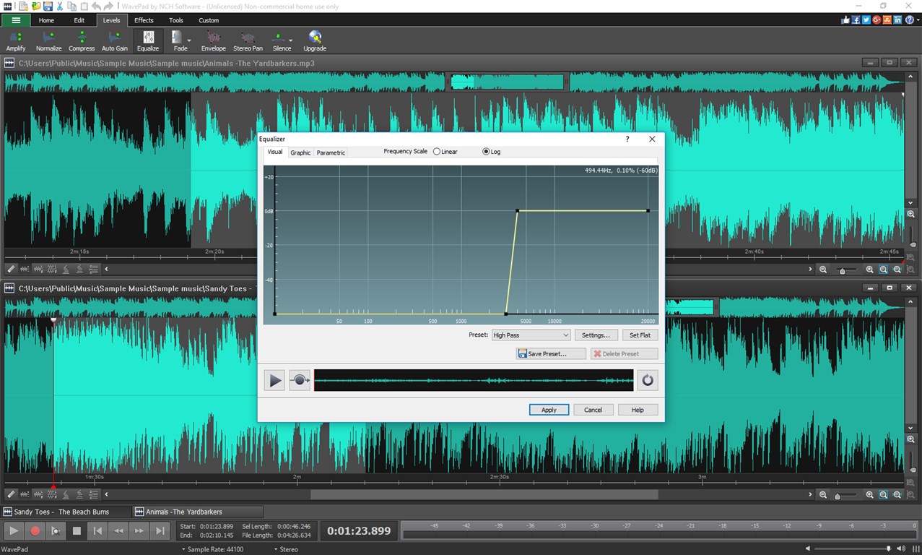
Task: Click the zoom slider of the Animals track
Action: point(845,270)
